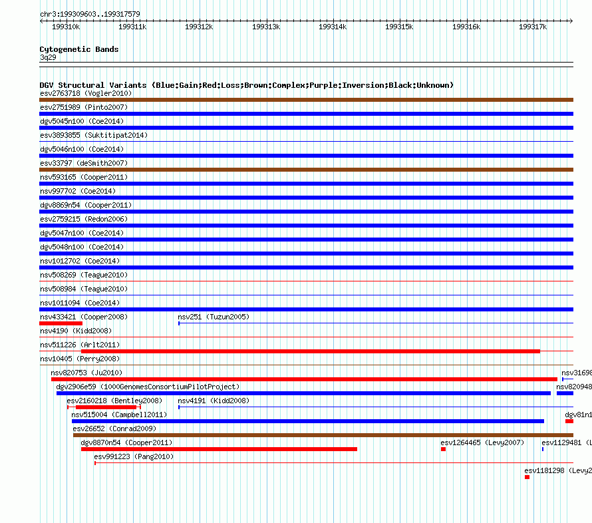Click the esv3893855 (Suktitipat2014) label
The width and height of the screenshot is (592, 523).
tap(94, 135)
